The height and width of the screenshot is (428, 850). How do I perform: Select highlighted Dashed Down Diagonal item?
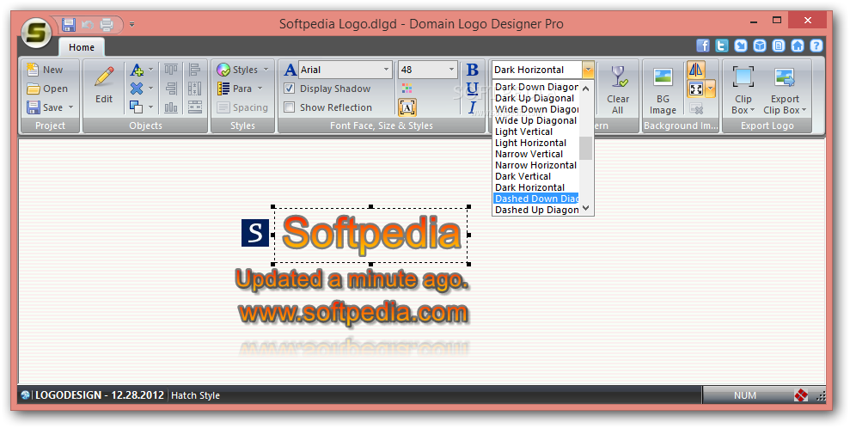click(536, 199)
